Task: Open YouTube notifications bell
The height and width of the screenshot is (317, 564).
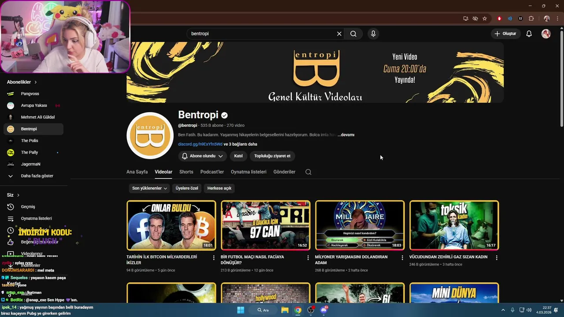Action: click(x=529, y=33)
